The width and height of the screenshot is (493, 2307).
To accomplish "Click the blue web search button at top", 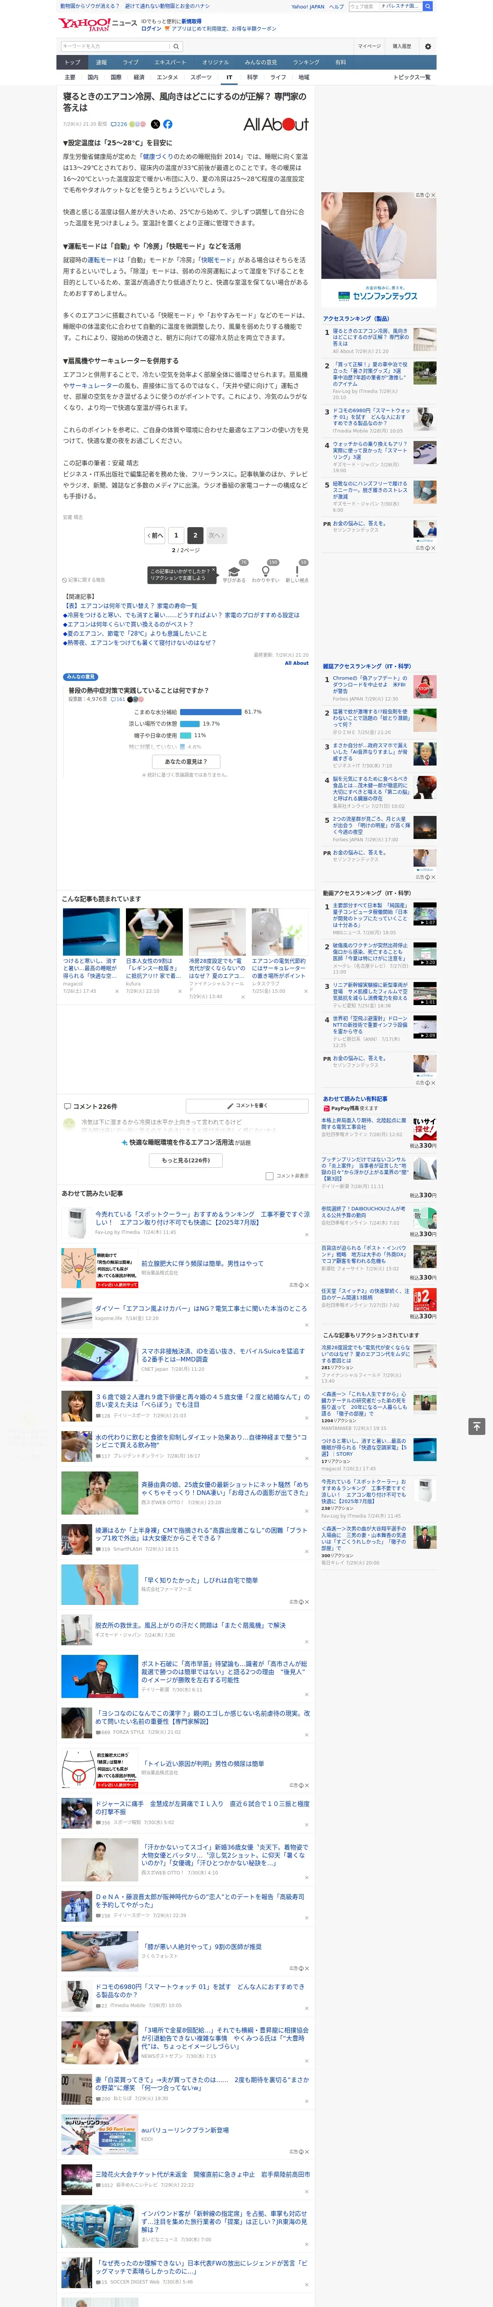I will [428, 6].
